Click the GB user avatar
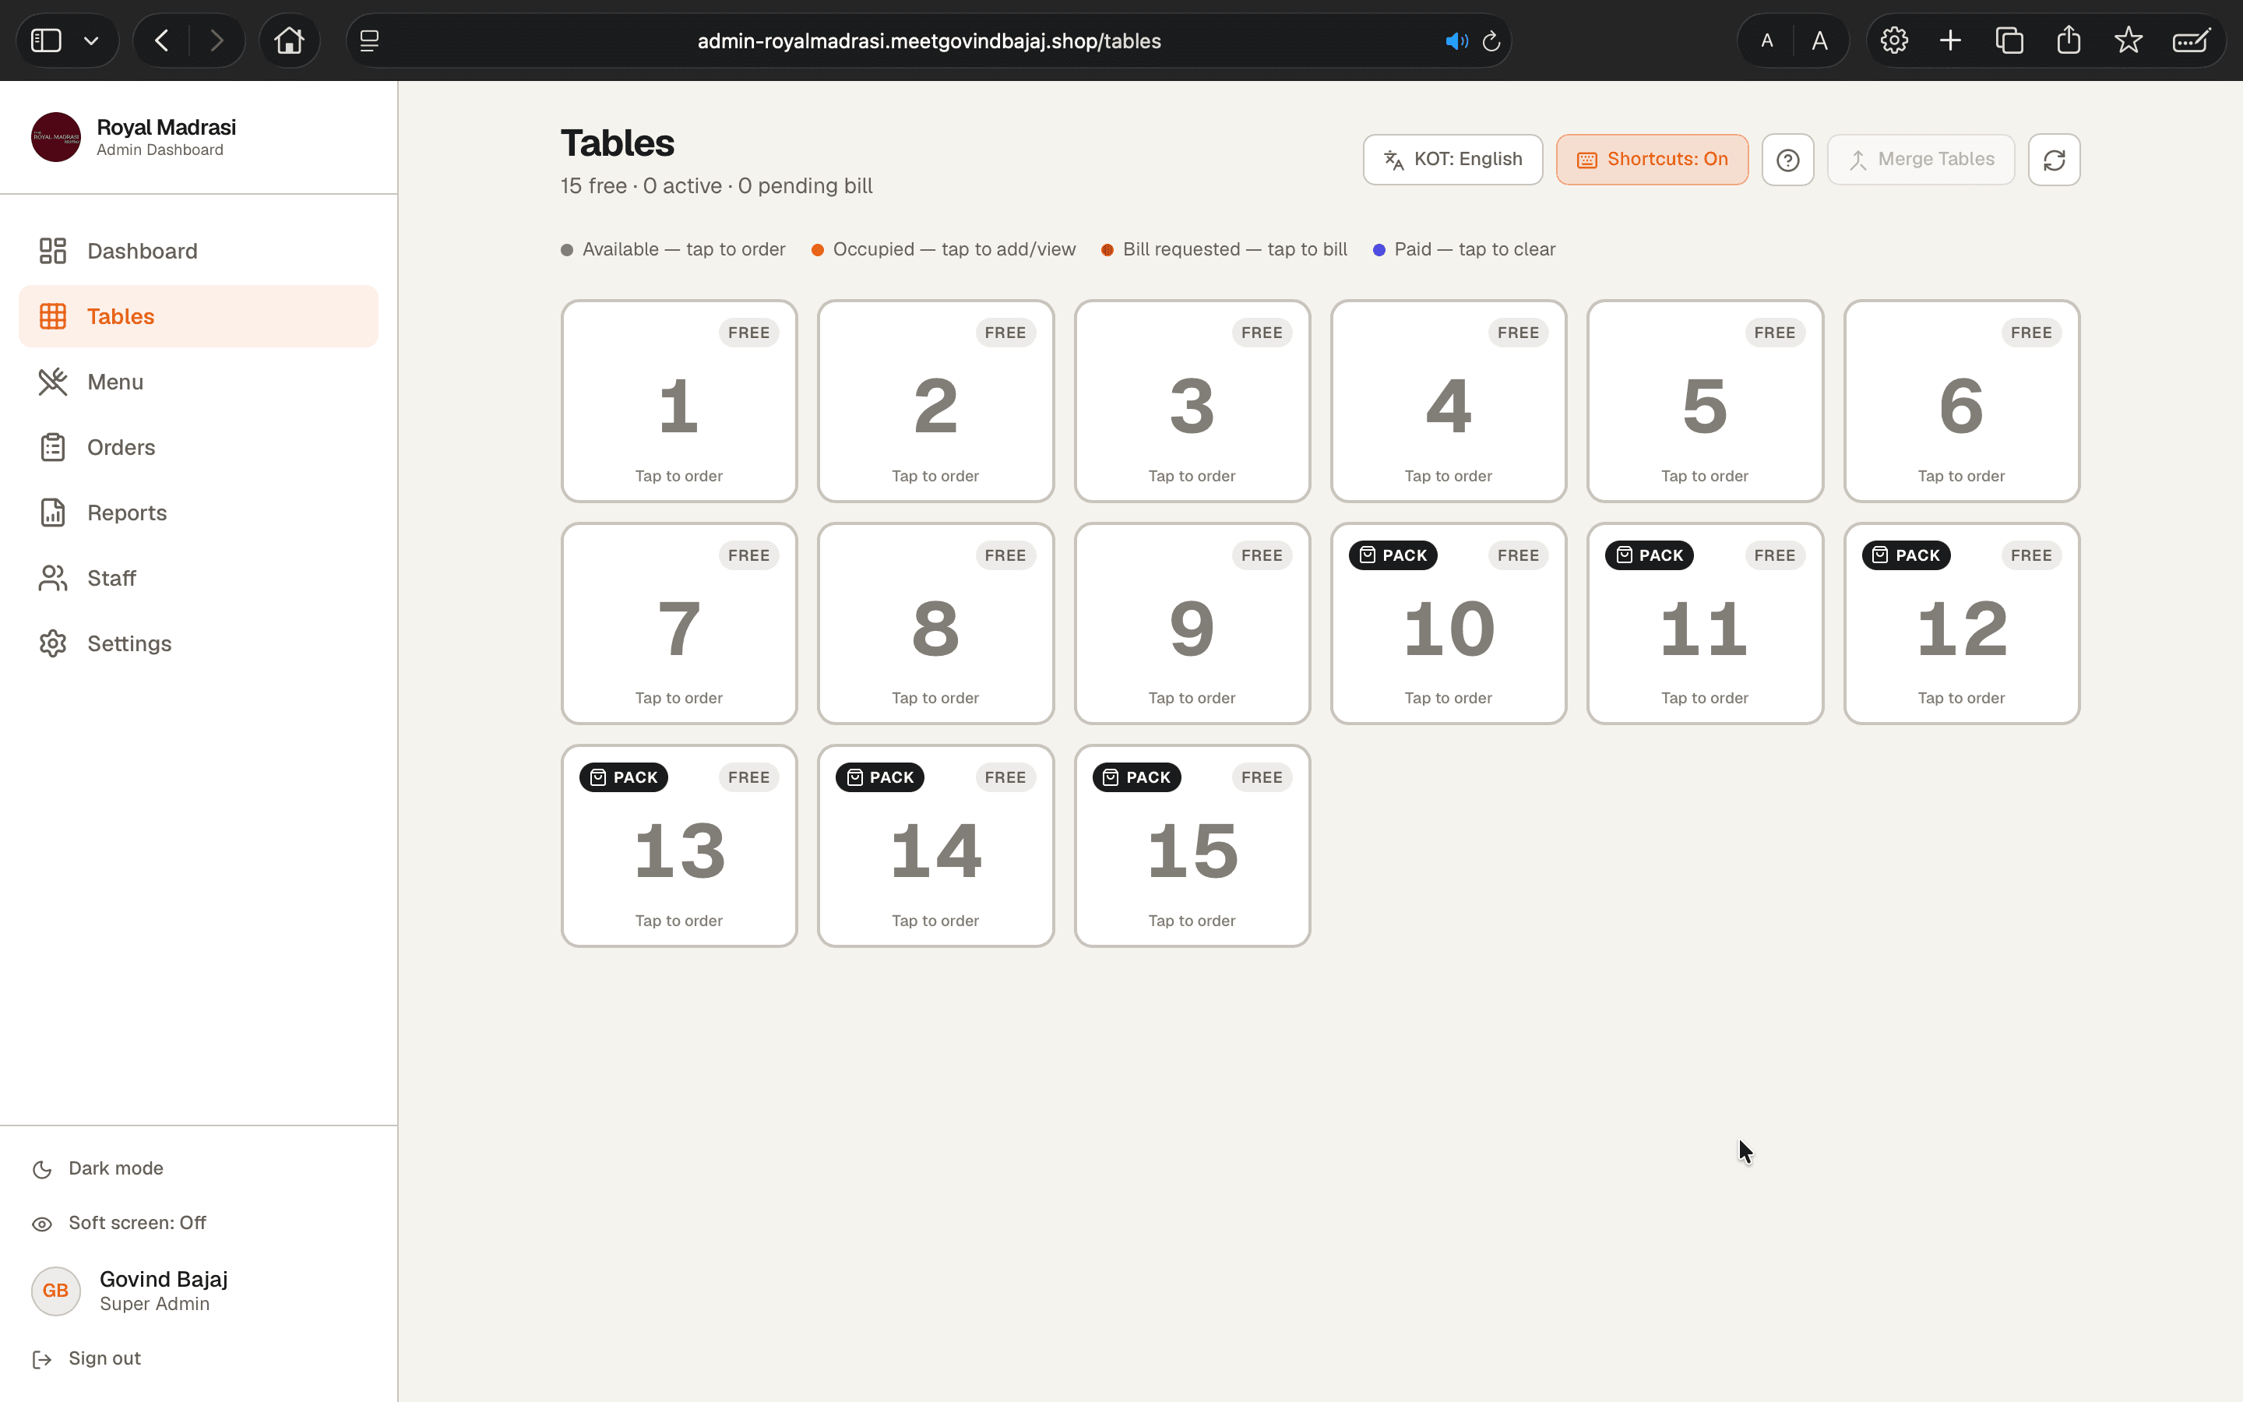Screen dimensions: 2243x1402 click(x=55, y=1291)
